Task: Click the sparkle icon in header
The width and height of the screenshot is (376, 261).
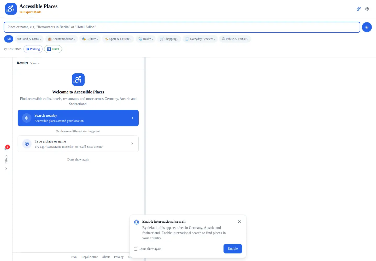Action: point(359,9)
